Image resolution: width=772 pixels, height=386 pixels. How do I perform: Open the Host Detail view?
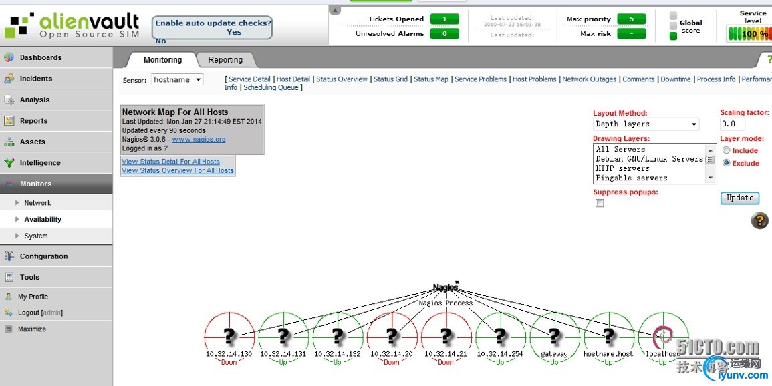tap(293, 79)
